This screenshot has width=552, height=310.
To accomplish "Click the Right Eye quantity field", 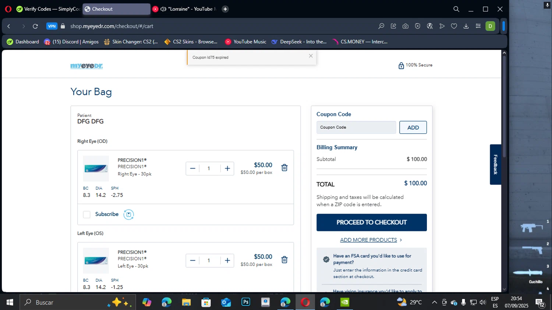I will pos(210,168).
